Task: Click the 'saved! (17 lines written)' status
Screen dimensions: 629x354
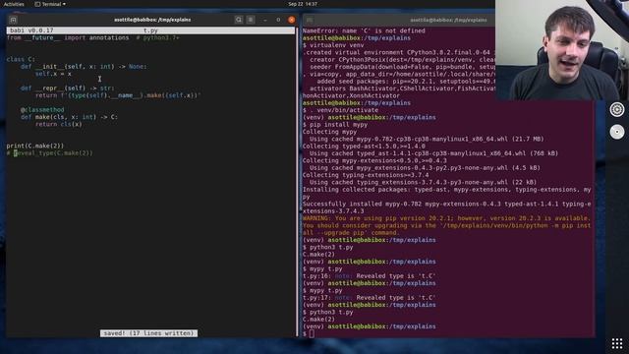Action: [x=148, y=333]
